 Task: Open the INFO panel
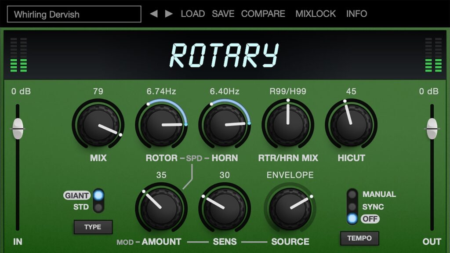[x=357, y=14]
